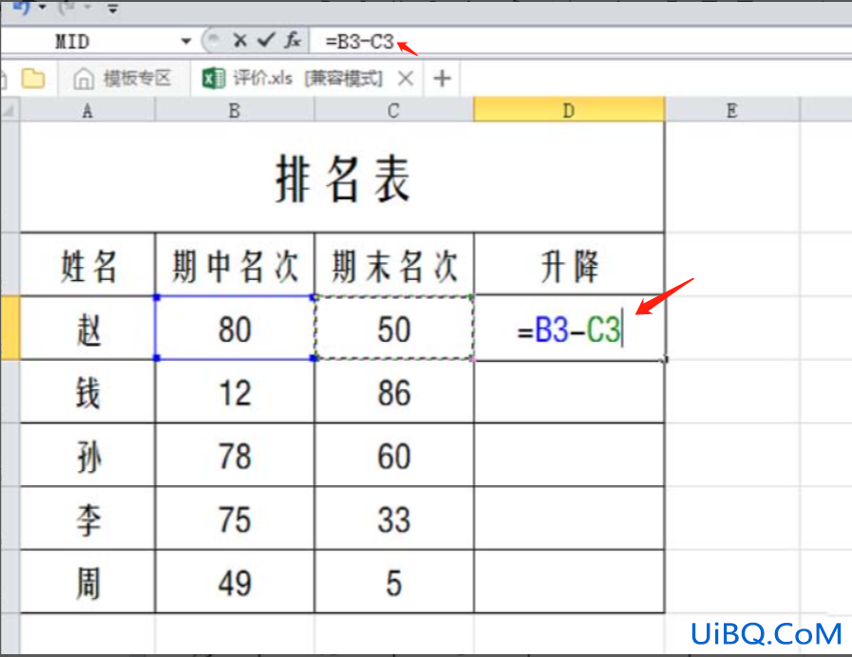Click cell with value 75
This screenshot has width=852, height=657.
[235, 518]
